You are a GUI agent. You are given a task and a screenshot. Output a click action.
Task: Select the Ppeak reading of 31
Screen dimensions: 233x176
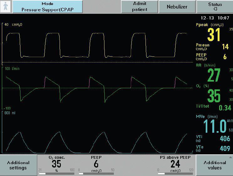pyautogui.click(x=214, y=35)
